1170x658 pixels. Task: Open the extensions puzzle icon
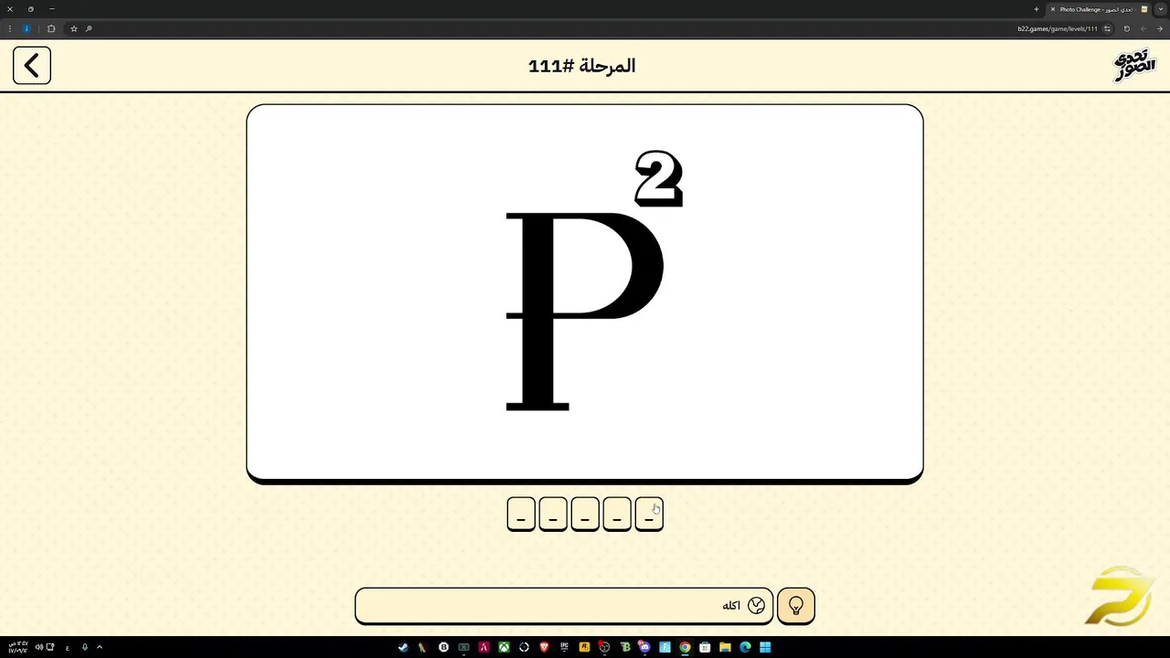51,28
